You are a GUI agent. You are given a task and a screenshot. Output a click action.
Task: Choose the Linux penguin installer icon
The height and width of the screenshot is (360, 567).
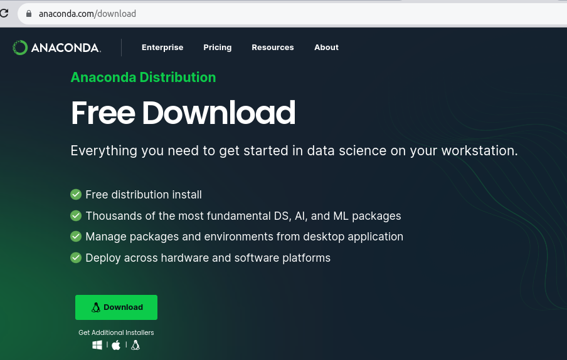(x=135, y=345)
